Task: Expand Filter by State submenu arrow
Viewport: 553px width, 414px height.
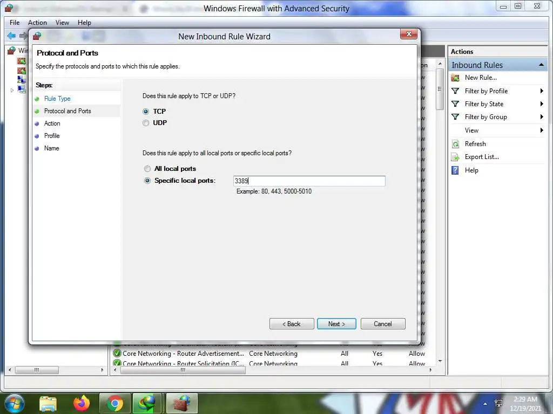Action: click(x=542, y=104)
